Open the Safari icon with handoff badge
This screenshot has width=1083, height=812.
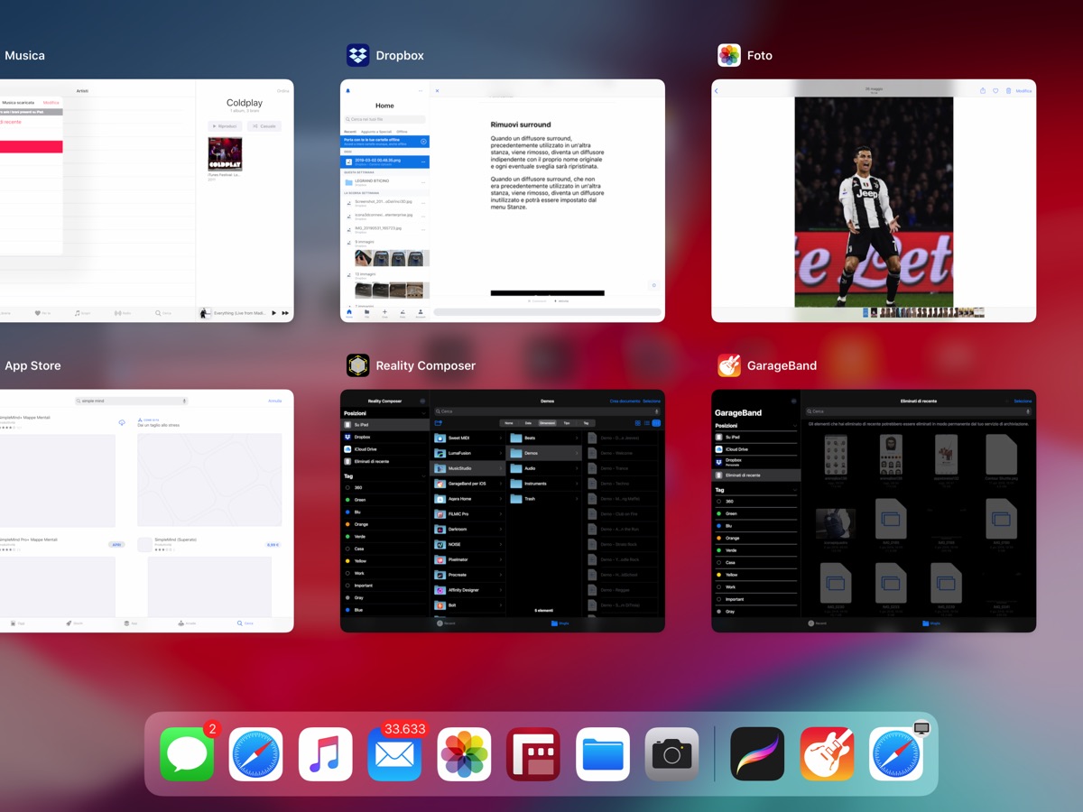point(896,754)
